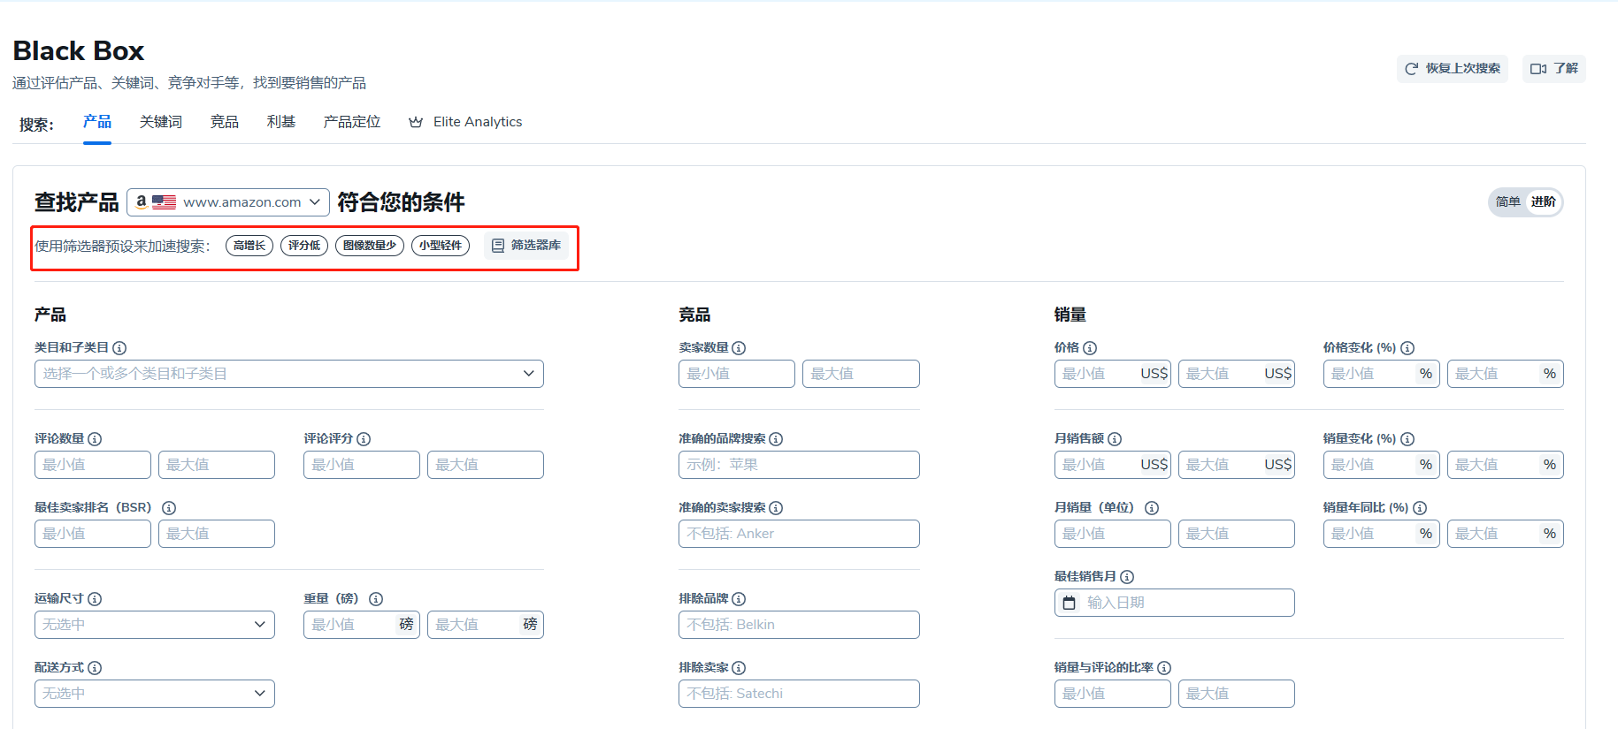The width and height of the screenshot is (1618, 729).
Task: Click 重量 minimum value field
Action: pos(362,625)
